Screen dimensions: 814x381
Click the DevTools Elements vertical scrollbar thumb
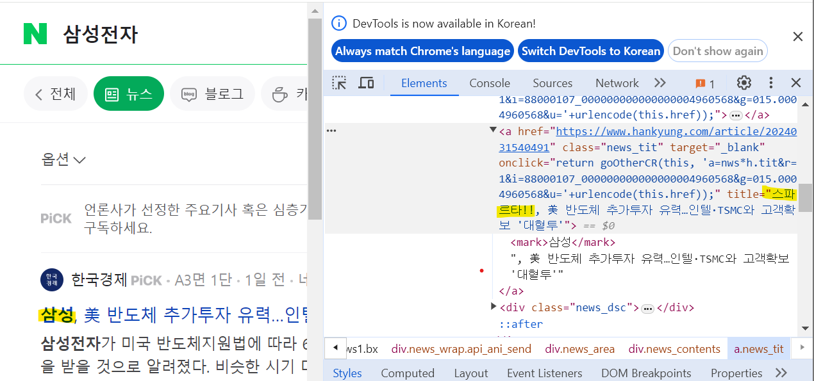click(x=805, y=198)
